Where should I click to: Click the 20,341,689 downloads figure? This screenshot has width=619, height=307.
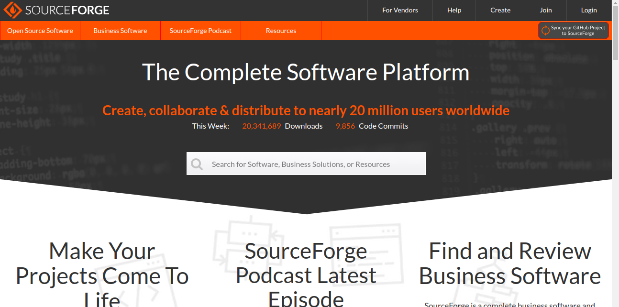point(262,126)
